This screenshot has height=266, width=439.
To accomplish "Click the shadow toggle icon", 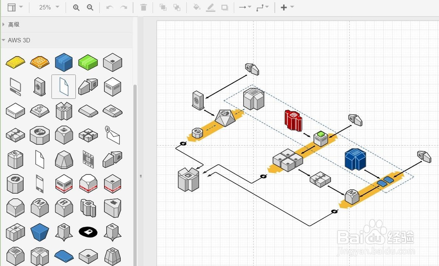I will point(224,7).
